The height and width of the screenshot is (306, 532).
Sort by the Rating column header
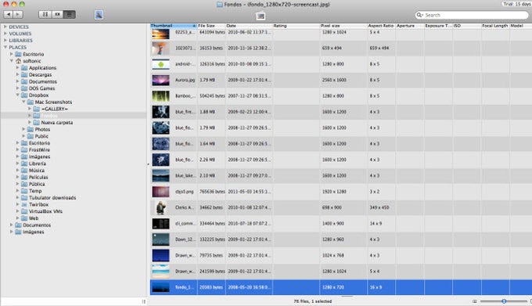(297, 26)
